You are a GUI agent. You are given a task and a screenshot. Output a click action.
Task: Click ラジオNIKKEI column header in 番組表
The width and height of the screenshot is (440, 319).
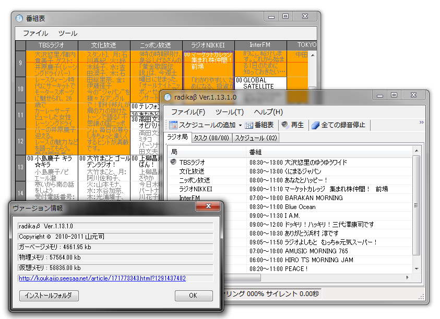coord(208,45)
